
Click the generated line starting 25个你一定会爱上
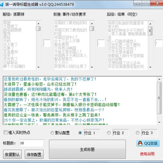click(54, 120)
